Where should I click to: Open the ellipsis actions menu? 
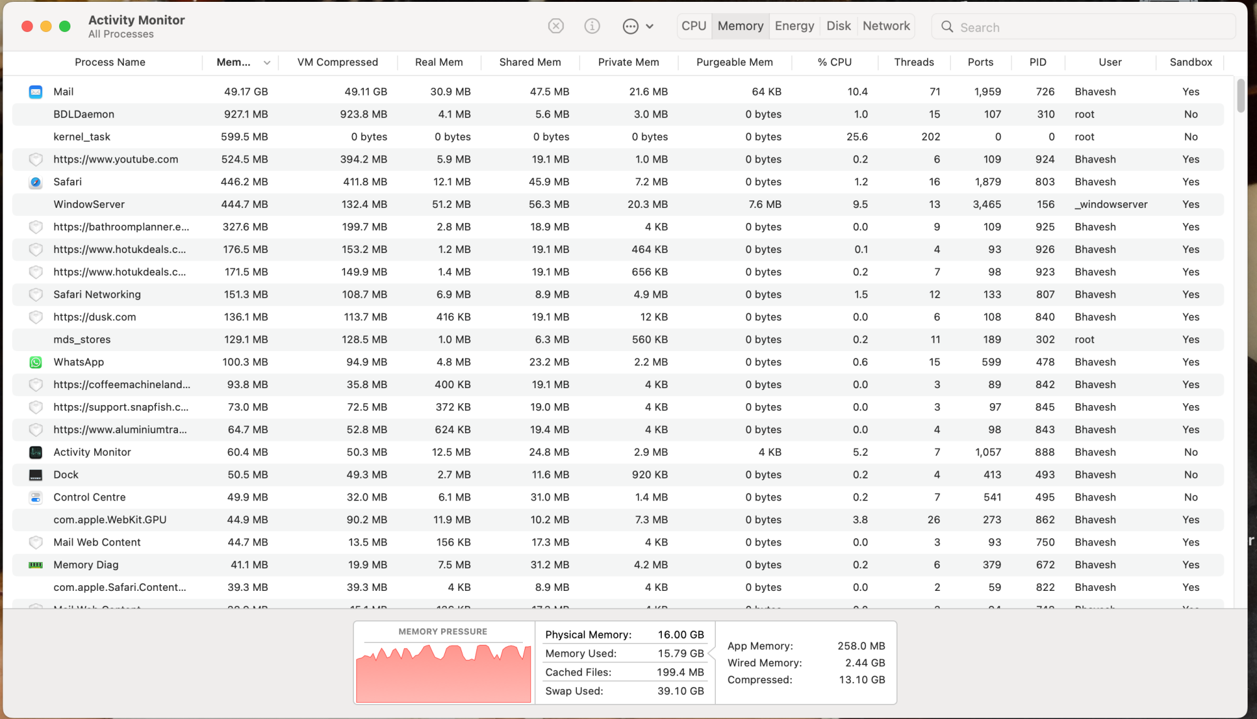631,26
